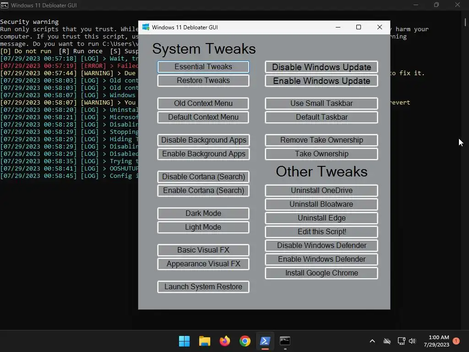Click Uninstall Bloatware
This screenshot has height=352, width=469.
click(x=322, y=204)
